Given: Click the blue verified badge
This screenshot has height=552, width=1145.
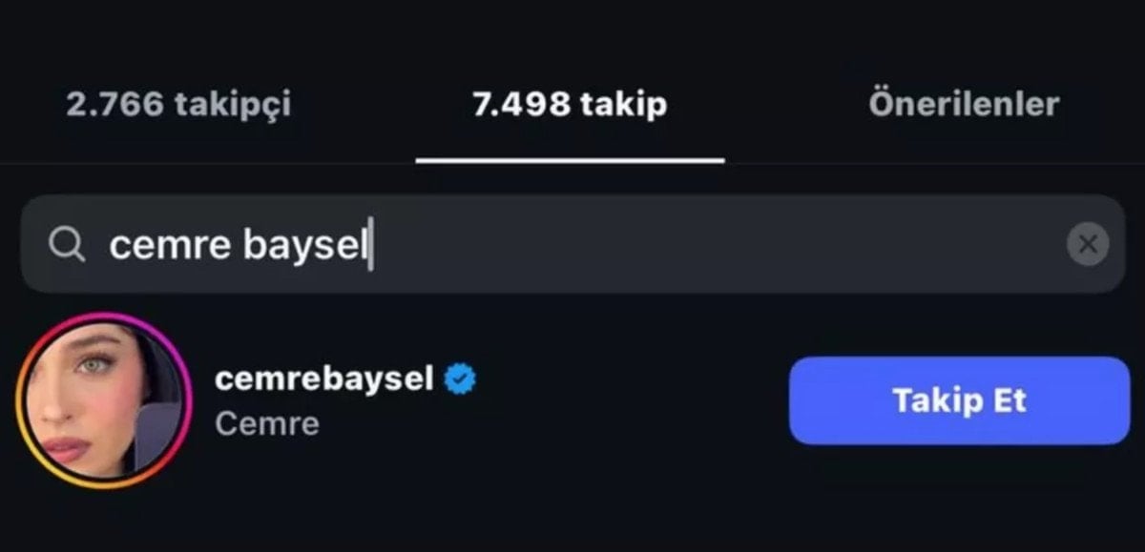Looking at the screenshot, I should click(x=462, y=378).
